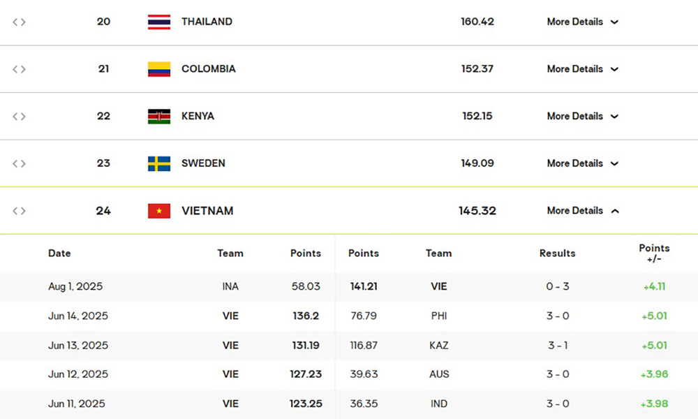Collapse More Details for Vietnam
Viewport: 698px width, 419px height.
click(x=583, y=211)
